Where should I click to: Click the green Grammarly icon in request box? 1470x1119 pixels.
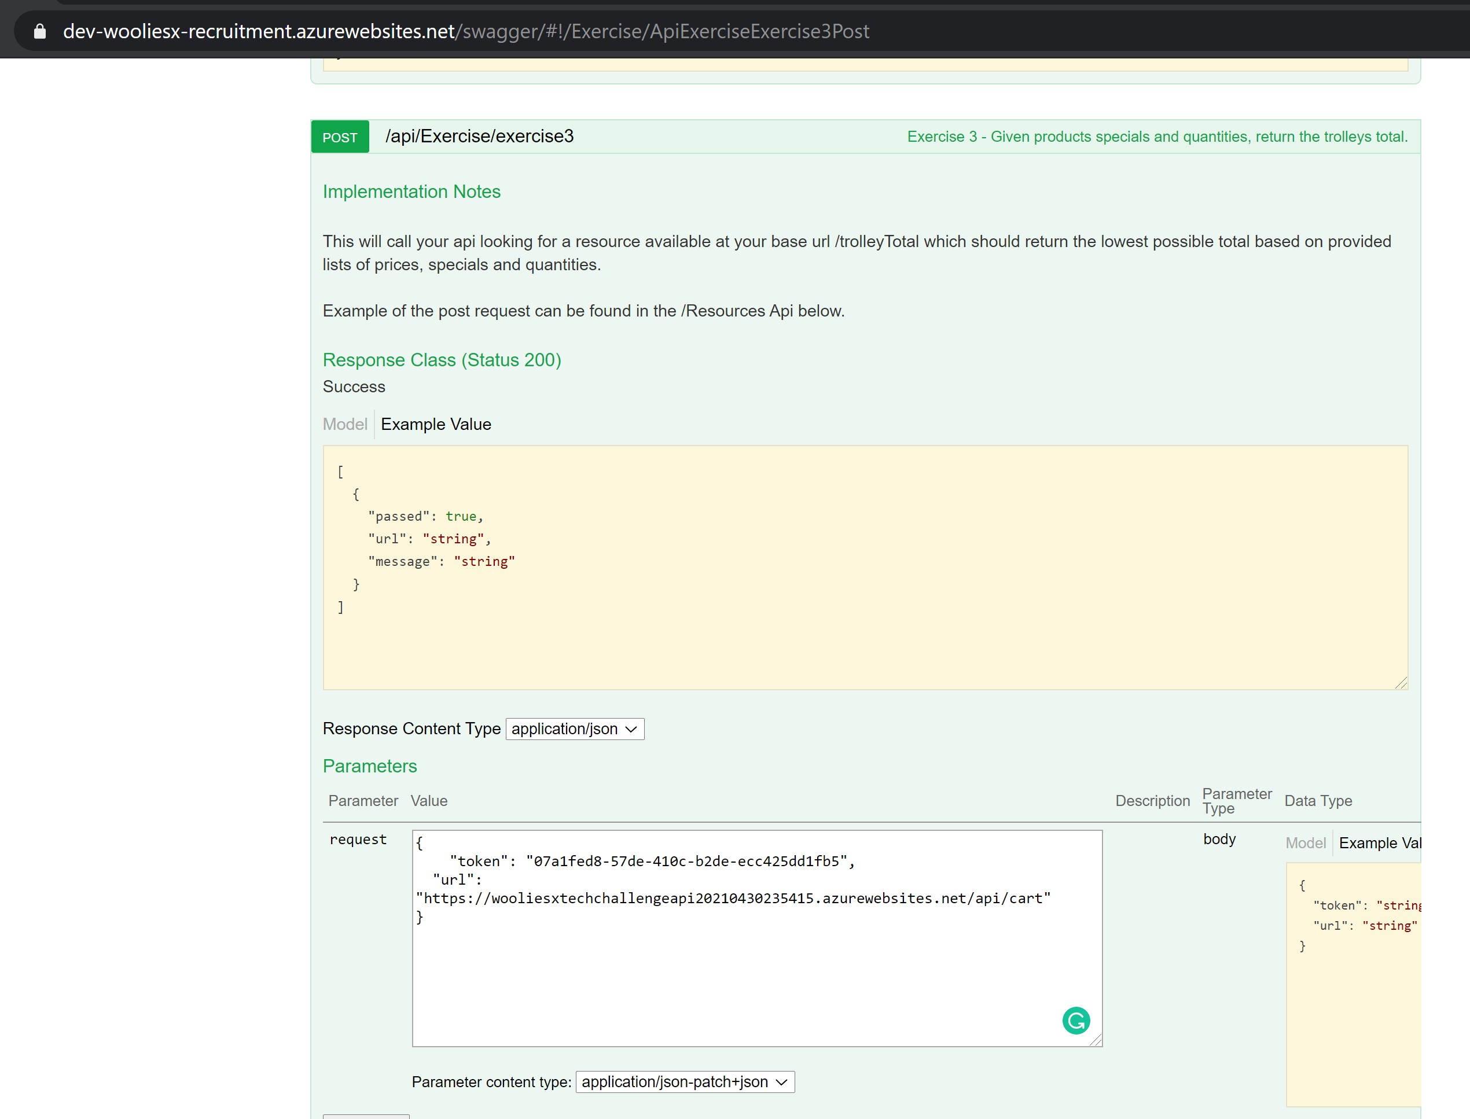(x=1076, y=1021)
